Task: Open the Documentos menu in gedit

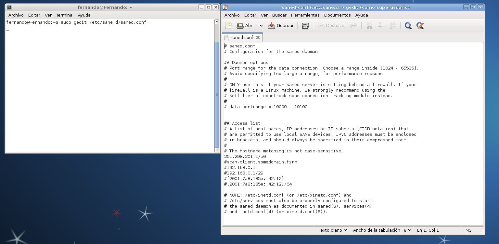Action: click(337, 15)
